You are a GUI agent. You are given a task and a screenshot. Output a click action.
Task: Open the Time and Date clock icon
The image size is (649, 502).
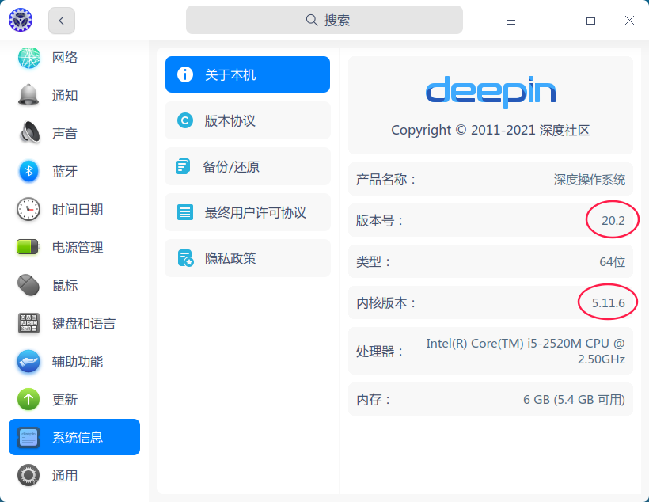pos(28,209)
